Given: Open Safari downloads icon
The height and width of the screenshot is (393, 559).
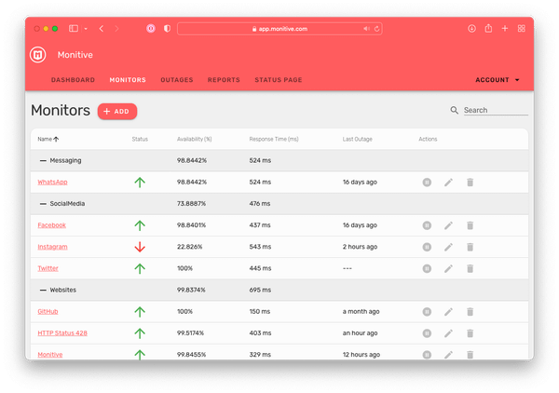Looking at the screenshot, I should [471, 29].
